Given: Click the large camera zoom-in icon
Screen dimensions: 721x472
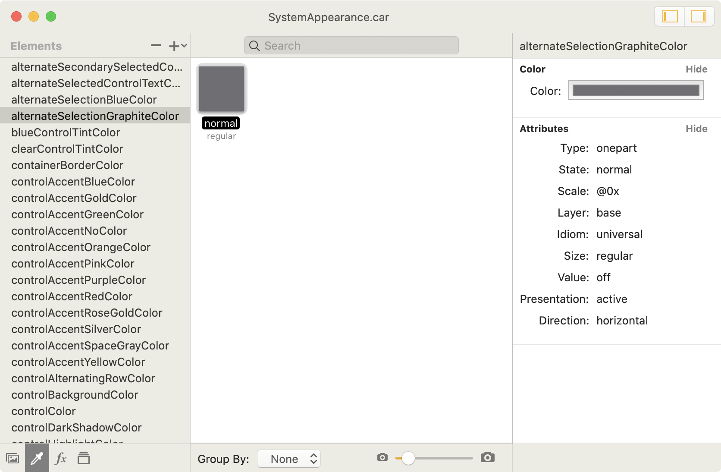Looking at the screenshot, I should (x=488, y=457).
